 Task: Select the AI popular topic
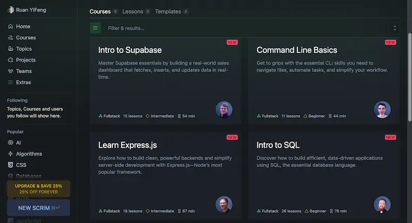14,143
